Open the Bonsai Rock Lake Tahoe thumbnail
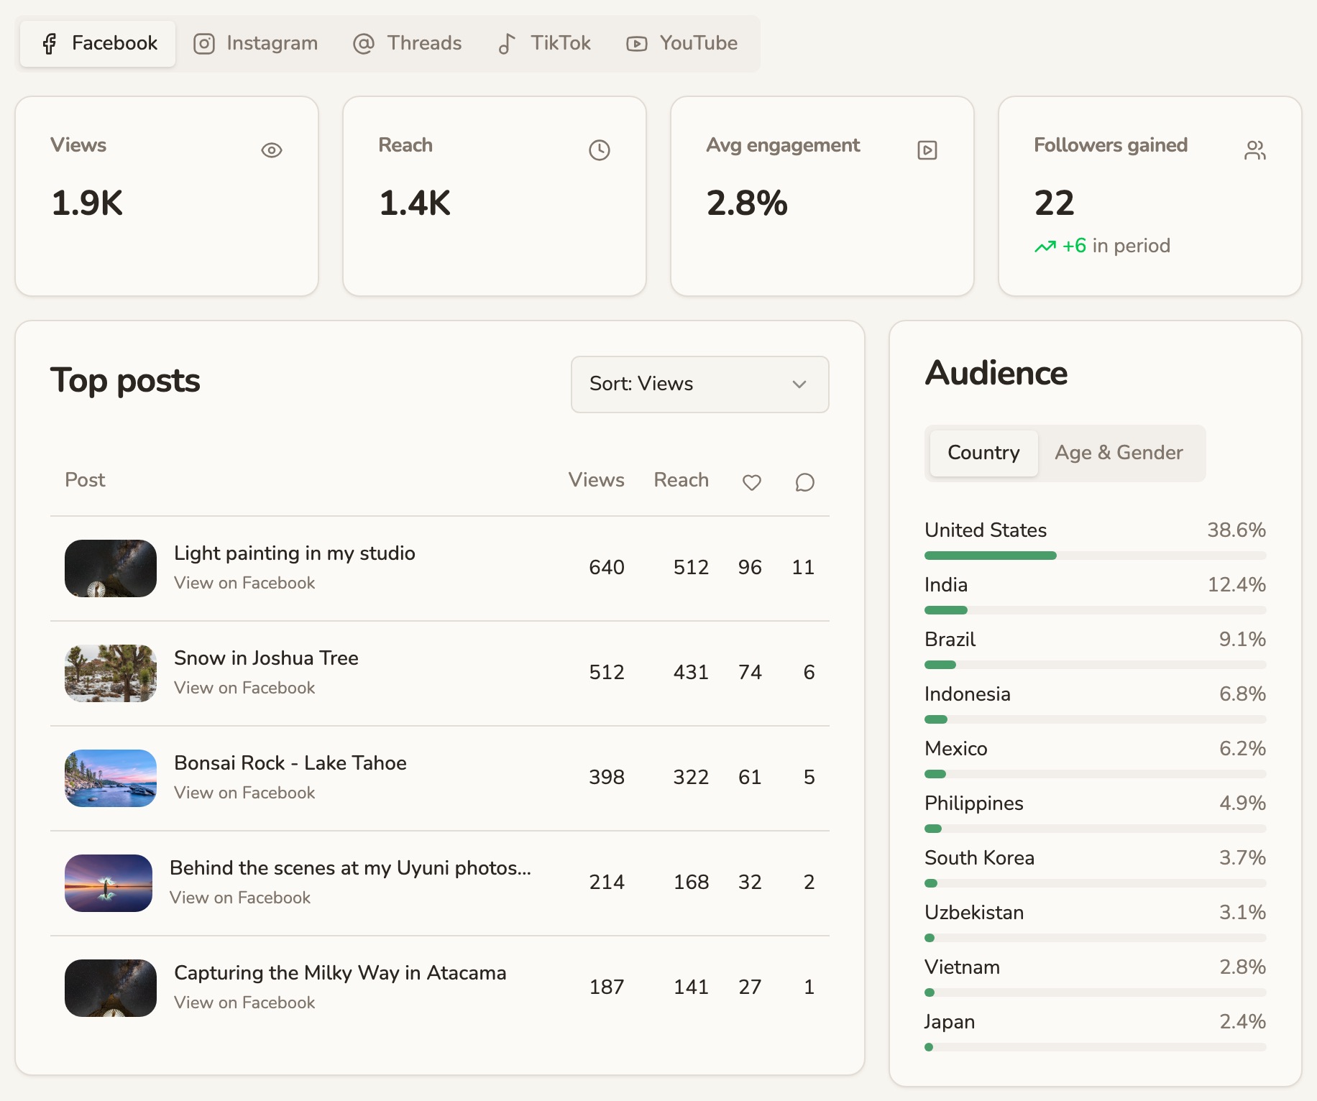This screenshot has width=1317, height=1101. point(111,778)
